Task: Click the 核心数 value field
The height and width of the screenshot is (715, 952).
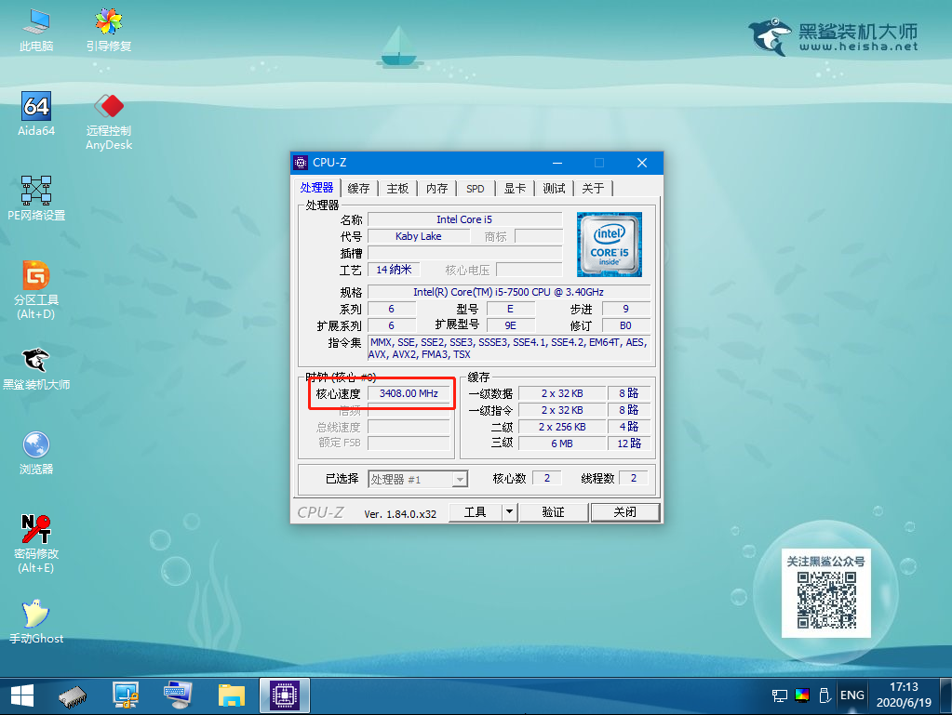Action: (x=547, y=479)
